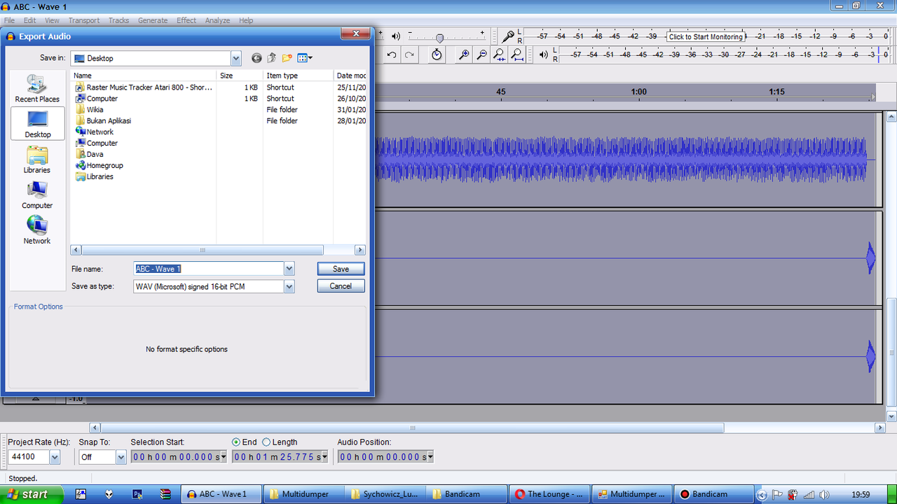The image size is (897, 504).
Task: Open the Generate menu
Action: coord(153,20)
